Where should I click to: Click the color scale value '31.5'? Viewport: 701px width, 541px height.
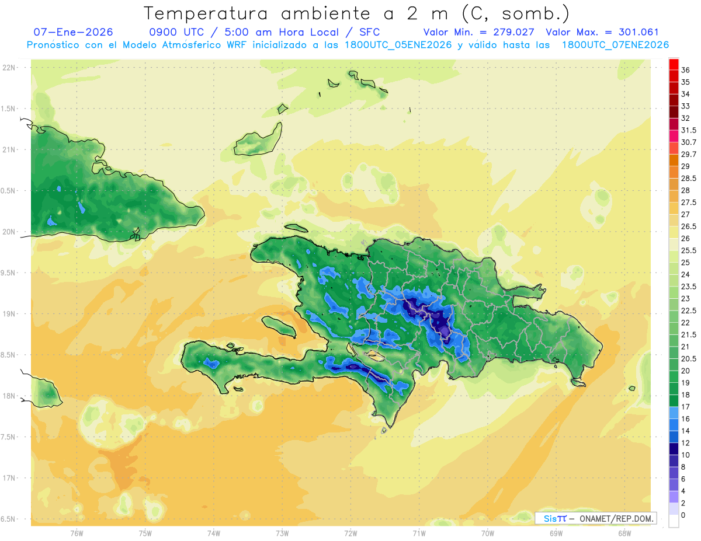click(x=689, y=130)
